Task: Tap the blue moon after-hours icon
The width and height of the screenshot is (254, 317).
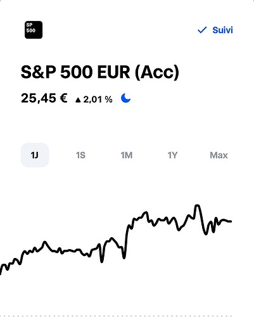Action: point(125,98)
